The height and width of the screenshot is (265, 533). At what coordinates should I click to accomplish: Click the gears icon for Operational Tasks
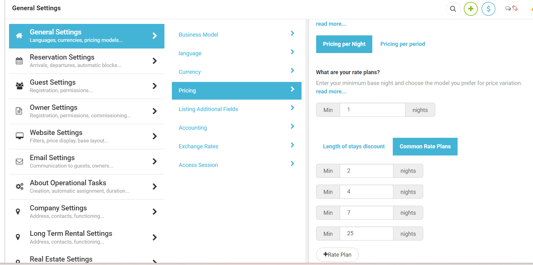click(x=20, y=186)
